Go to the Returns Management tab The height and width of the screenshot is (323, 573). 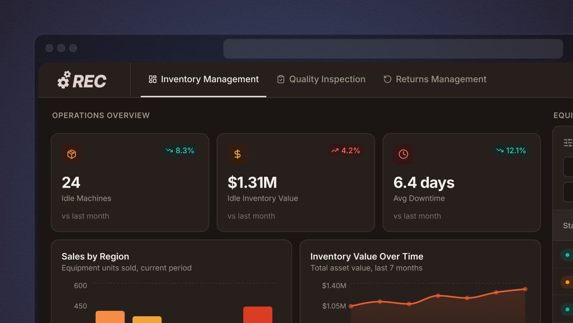click(x=435, y=79)
